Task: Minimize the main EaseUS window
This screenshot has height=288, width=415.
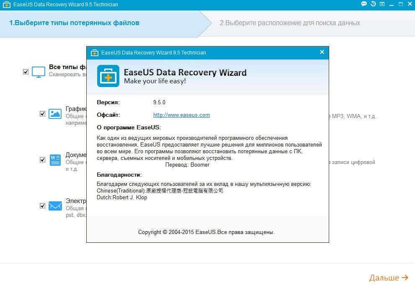Action: (x=392, y=5)
